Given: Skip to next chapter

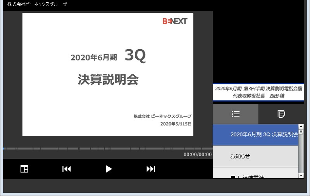Looking at the screenshot, I should pos(151,169).
